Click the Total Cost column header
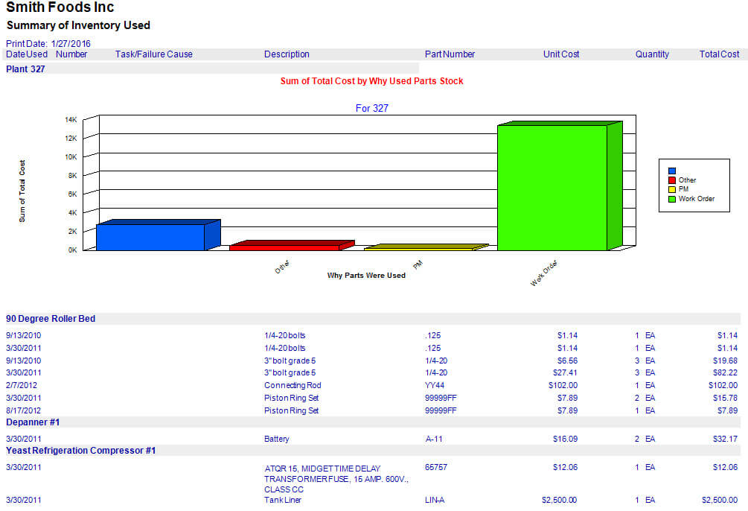748x511 pixels. [720, 54]
